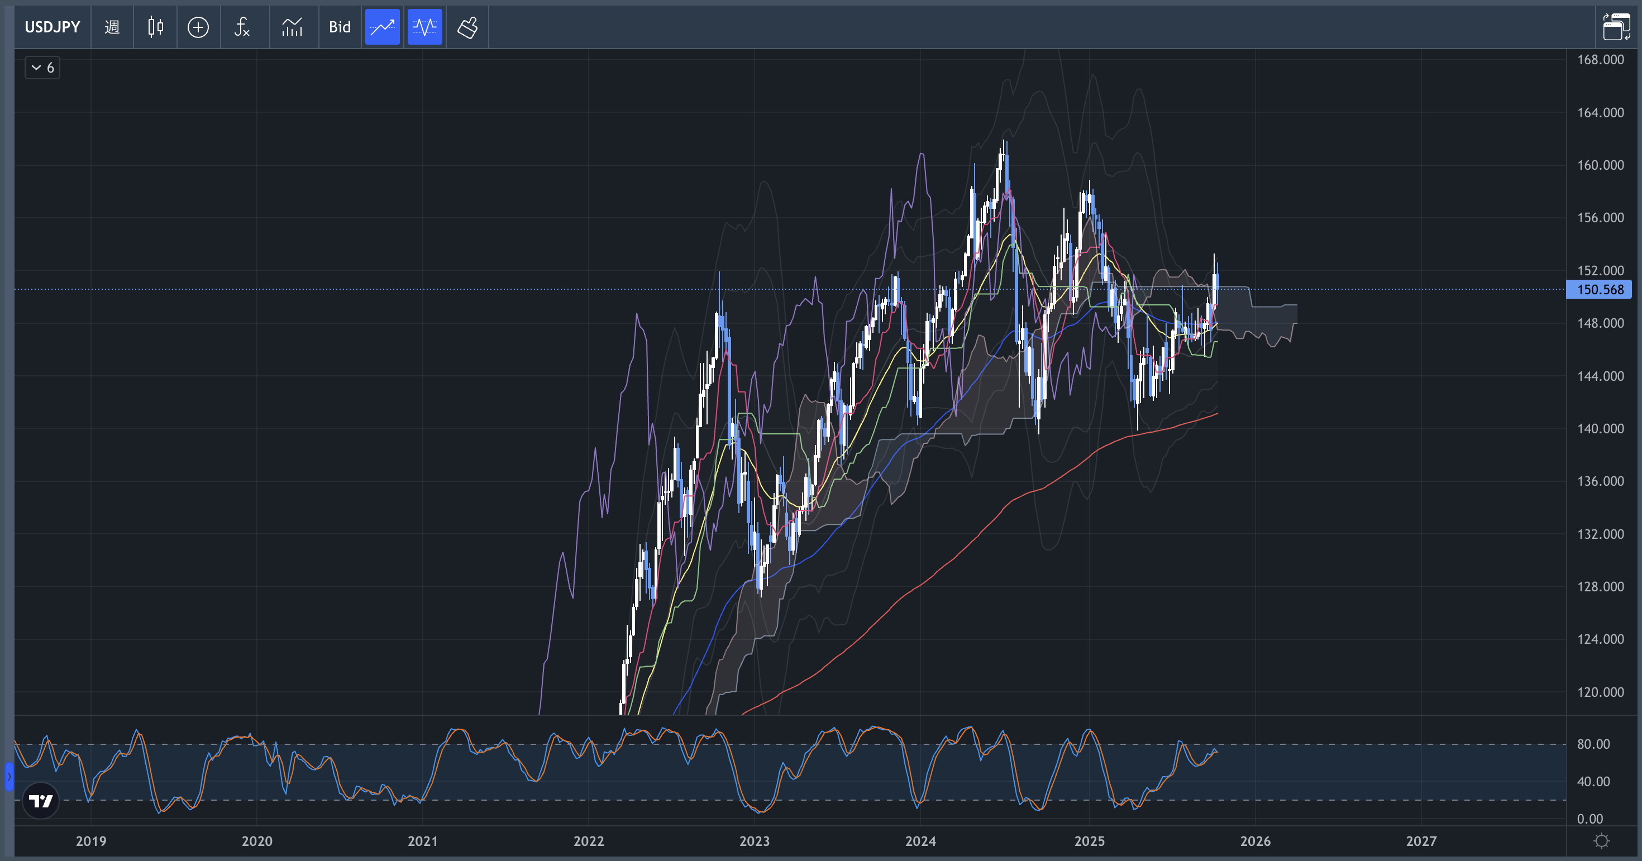Toggle the blue pulse oscillator button
This screenshot has height=861, width=1642.
click(x=424, y=27)
